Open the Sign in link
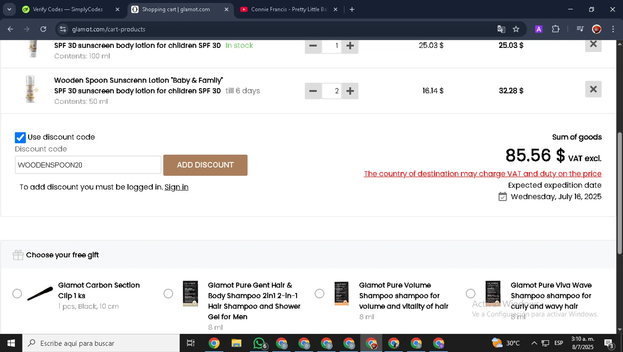 [177, 187]
